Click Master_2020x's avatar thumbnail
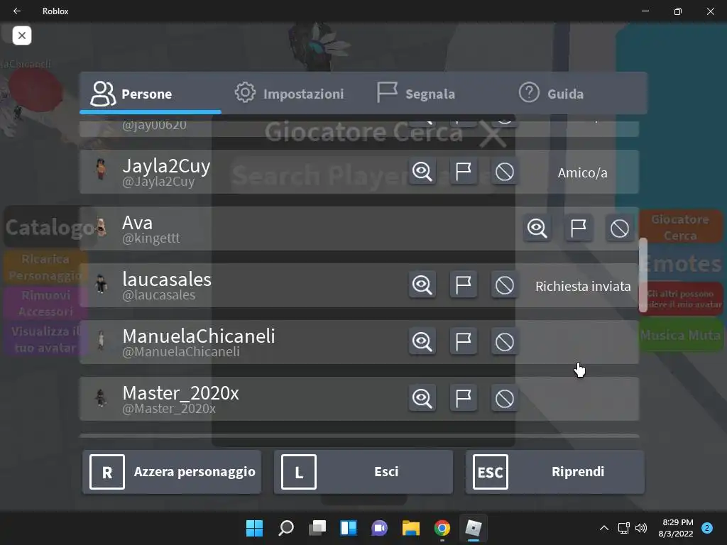Viewport: 727px width, 545px height. click(x=101, y=397)
